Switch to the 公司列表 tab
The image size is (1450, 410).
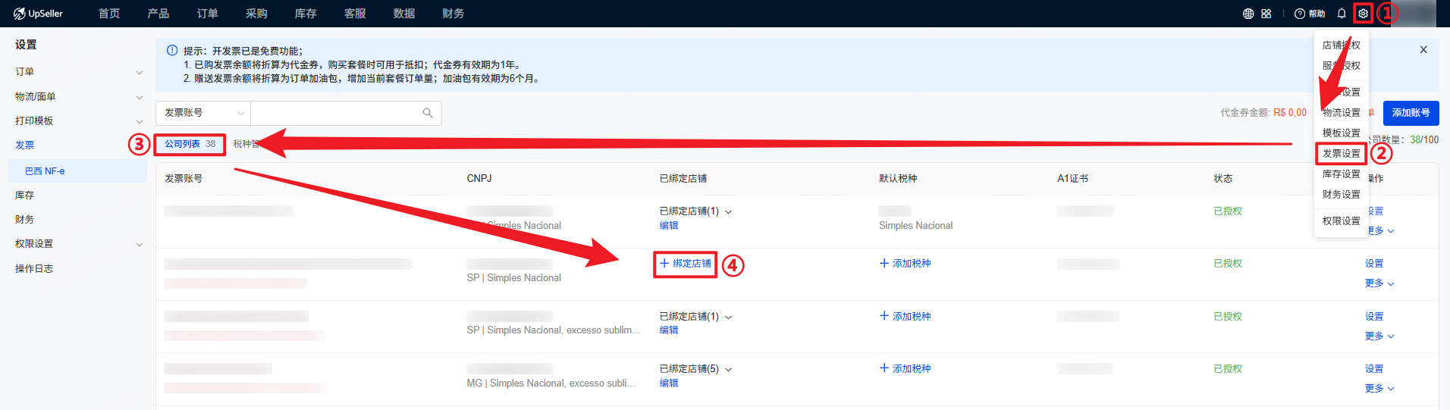pos(190,144)
